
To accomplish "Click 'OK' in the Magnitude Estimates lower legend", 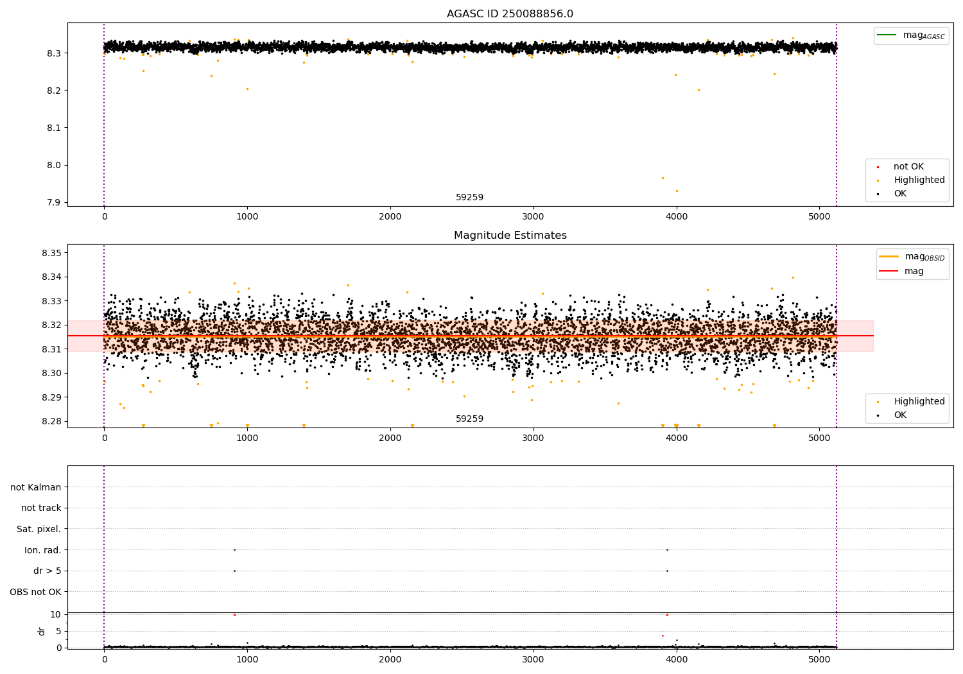I will [900, 415].
